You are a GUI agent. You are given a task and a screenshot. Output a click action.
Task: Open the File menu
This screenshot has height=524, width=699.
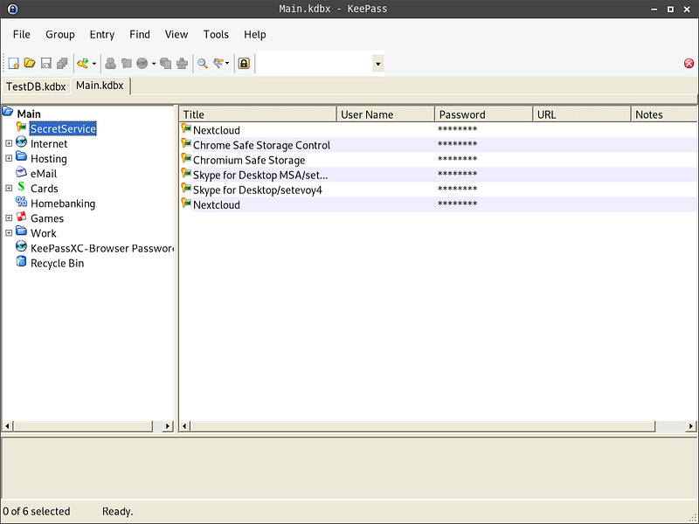[21, 34]
